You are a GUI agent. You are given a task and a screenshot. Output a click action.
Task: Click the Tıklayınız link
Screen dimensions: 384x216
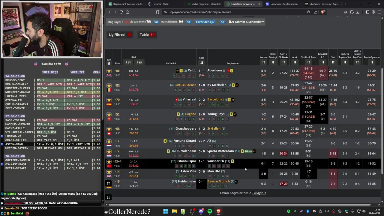tap(259, 193)
